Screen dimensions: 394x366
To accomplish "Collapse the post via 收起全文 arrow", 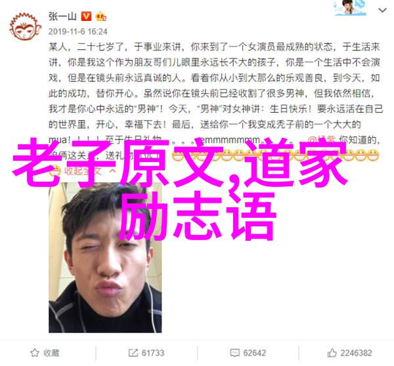I will [113, 171].
